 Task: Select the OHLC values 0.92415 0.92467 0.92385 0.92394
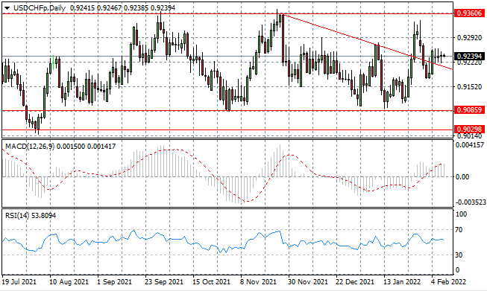point(122,8)
